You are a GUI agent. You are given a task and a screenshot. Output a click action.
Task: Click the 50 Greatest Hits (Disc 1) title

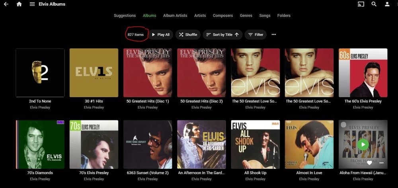click(x=148, y=101)
